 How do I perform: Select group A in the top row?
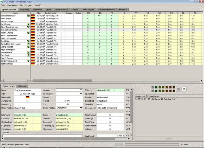[156, 87]
